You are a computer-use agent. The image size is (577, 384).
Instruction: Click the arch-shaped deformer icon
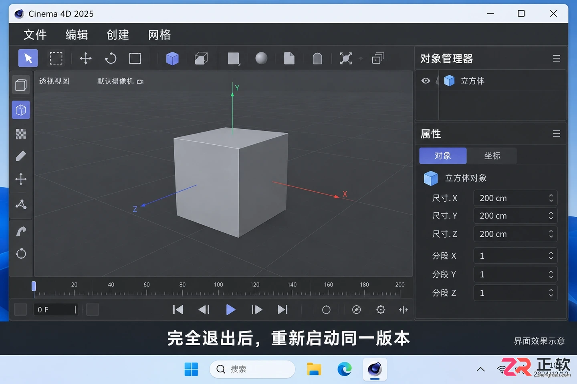317,58
